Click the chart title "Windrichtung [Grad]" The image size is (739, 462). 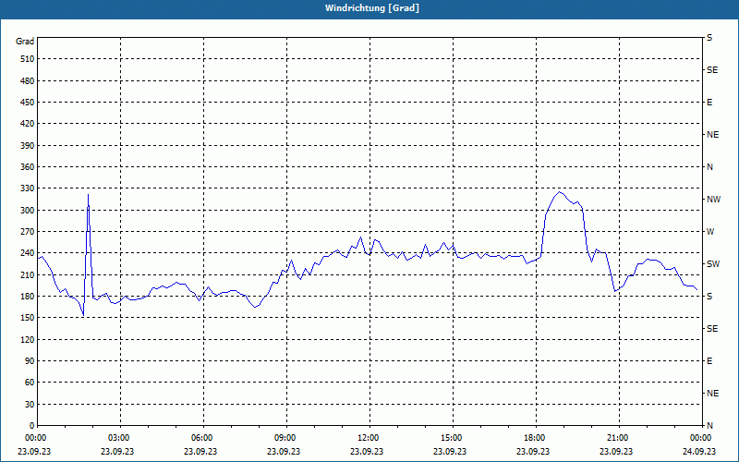click(x=372, y=8)
